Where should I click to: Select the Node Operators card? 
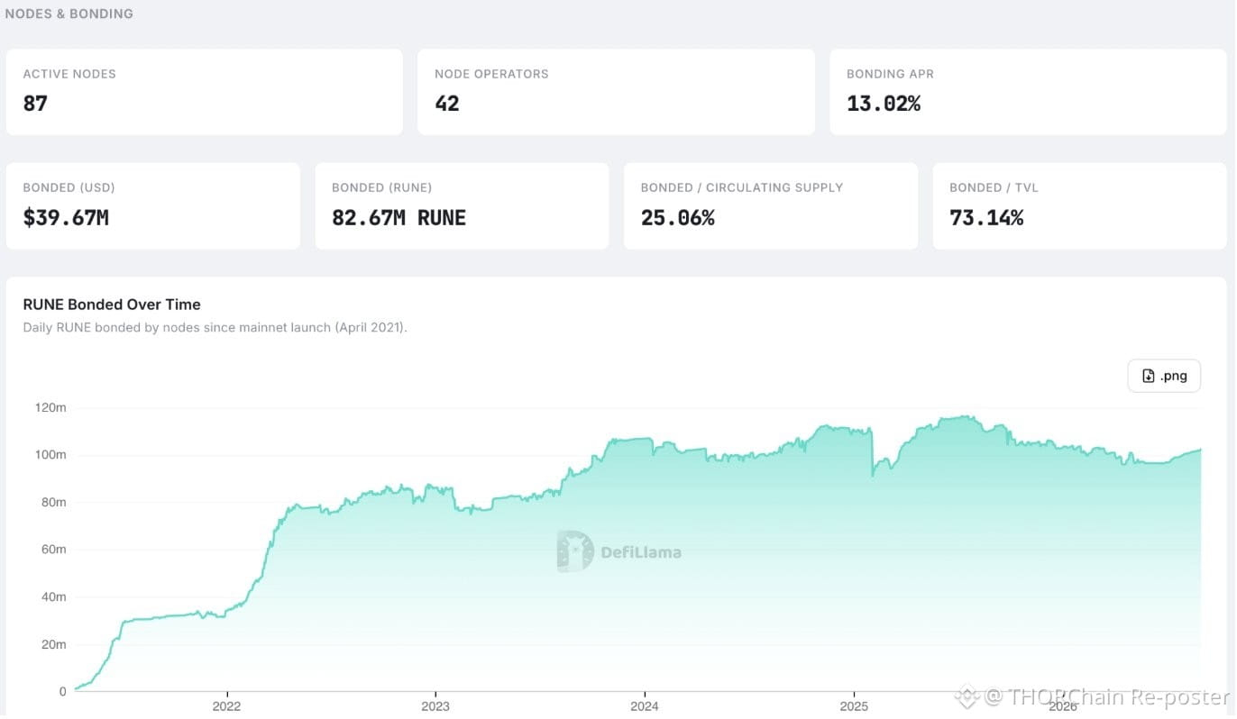[616, 92]
